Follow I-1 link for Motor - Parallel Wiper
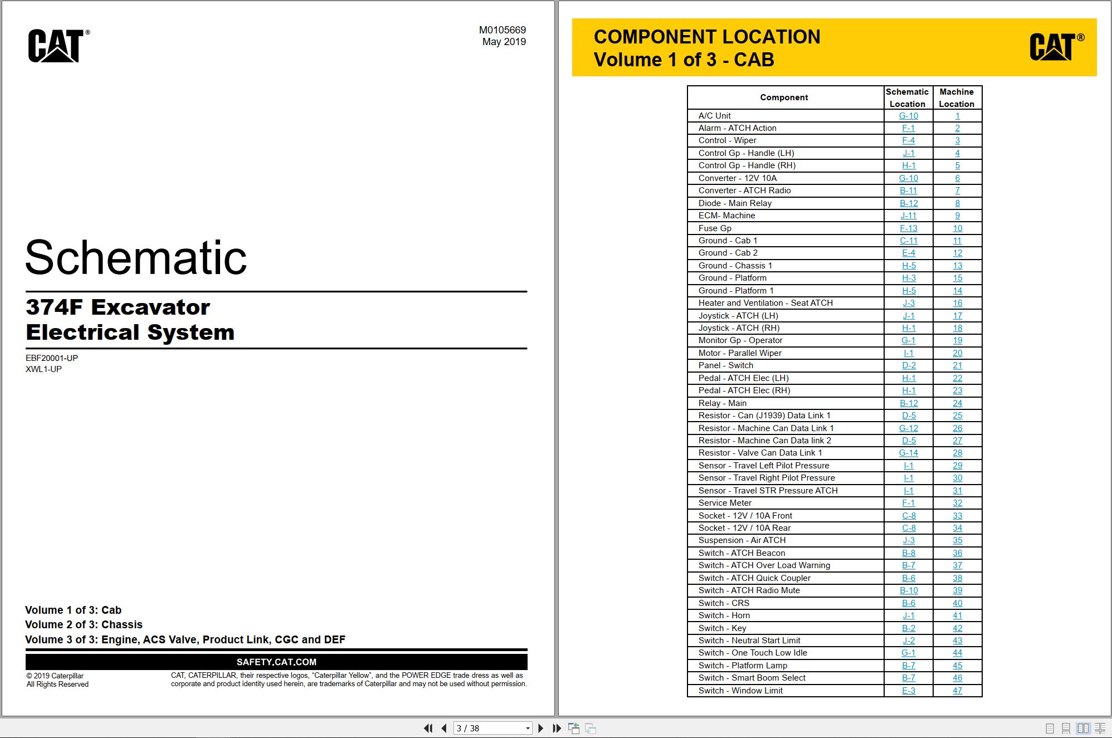Image resolution: width=1112 pixels, height=738 pixels. 909,353
